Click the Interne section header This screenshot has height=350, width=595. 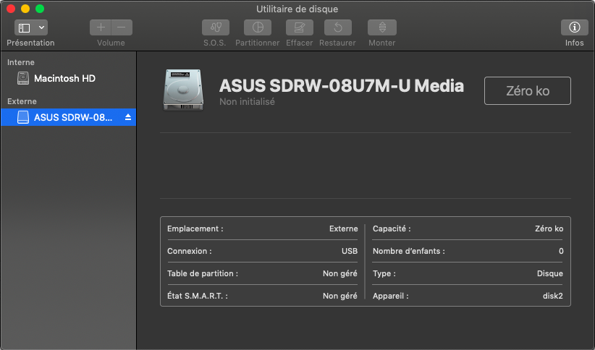(20, 62)
